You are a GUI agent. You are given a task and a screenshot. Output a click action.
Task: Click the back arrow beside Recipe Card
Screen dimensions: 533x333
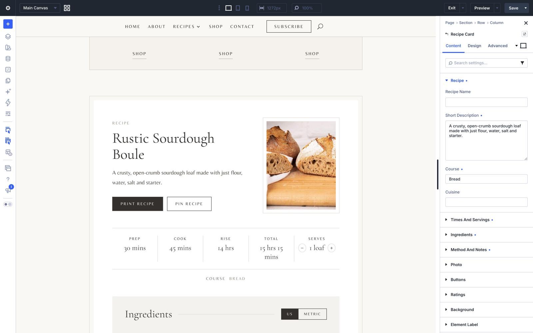[447, 34]
